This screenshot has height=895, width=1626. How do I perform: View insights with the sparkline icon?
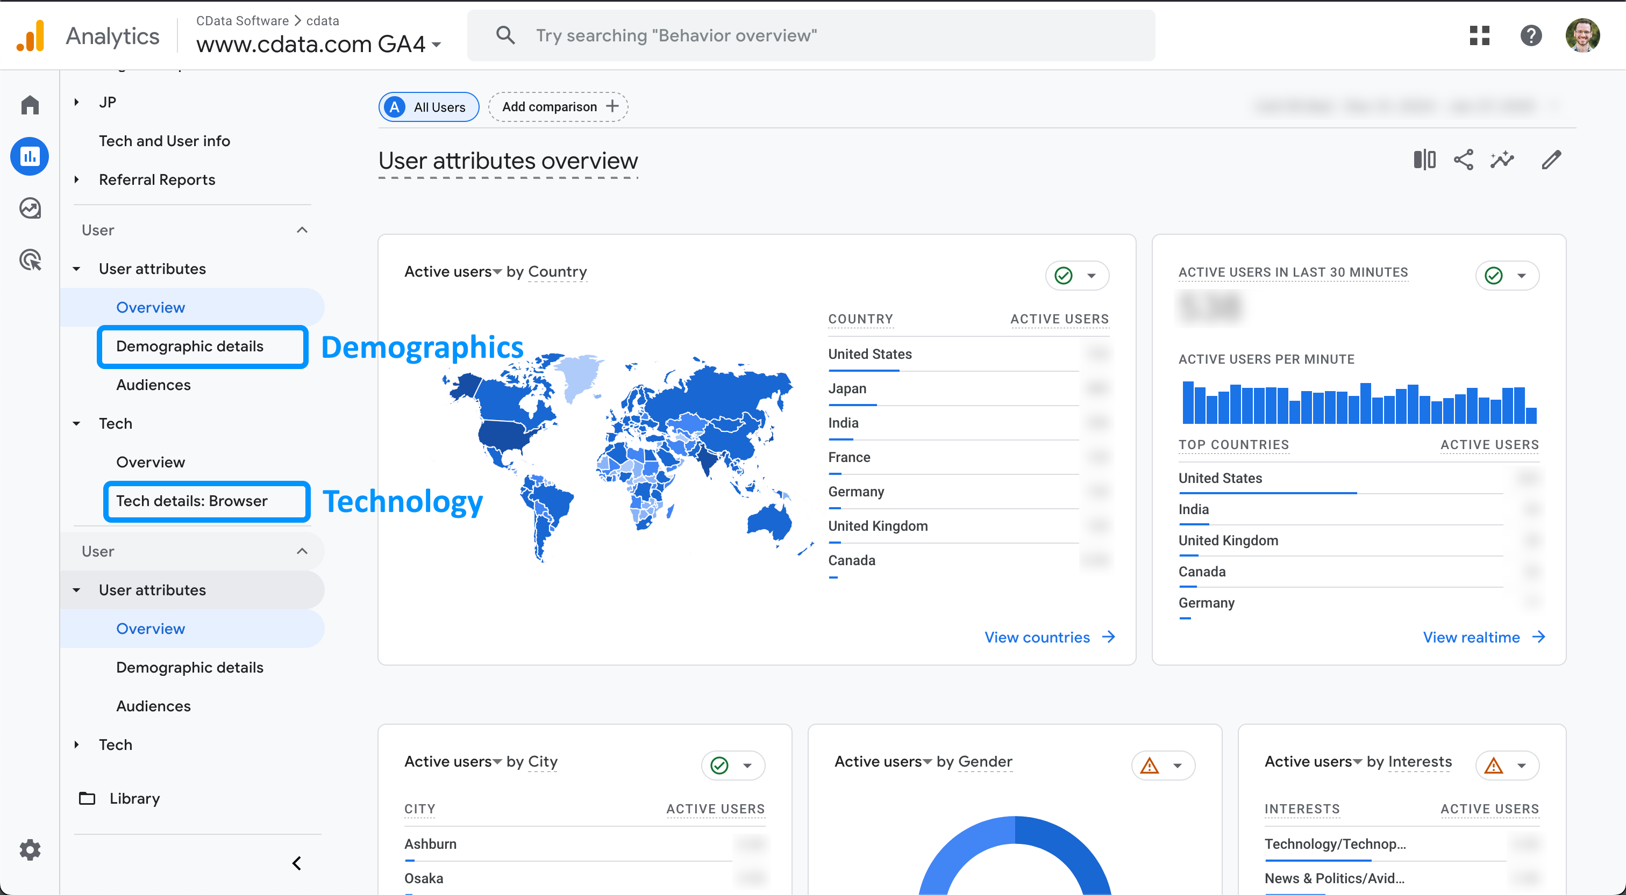1503,160
